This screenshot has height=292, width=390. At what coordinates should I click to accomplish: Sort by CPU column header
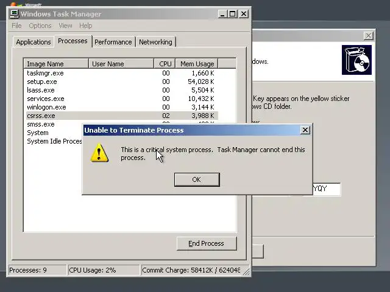[165, 64]
